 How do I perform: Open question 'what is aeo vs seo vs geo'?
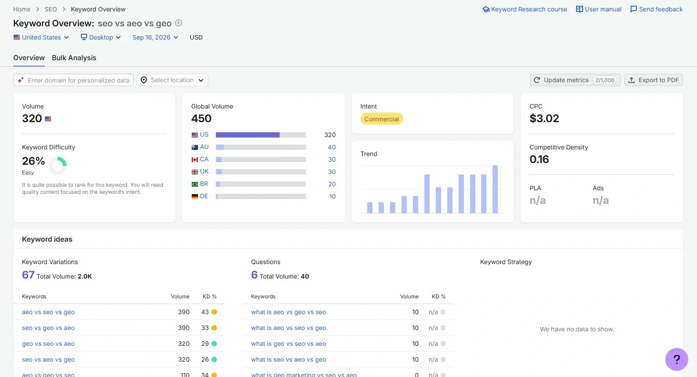288,328
